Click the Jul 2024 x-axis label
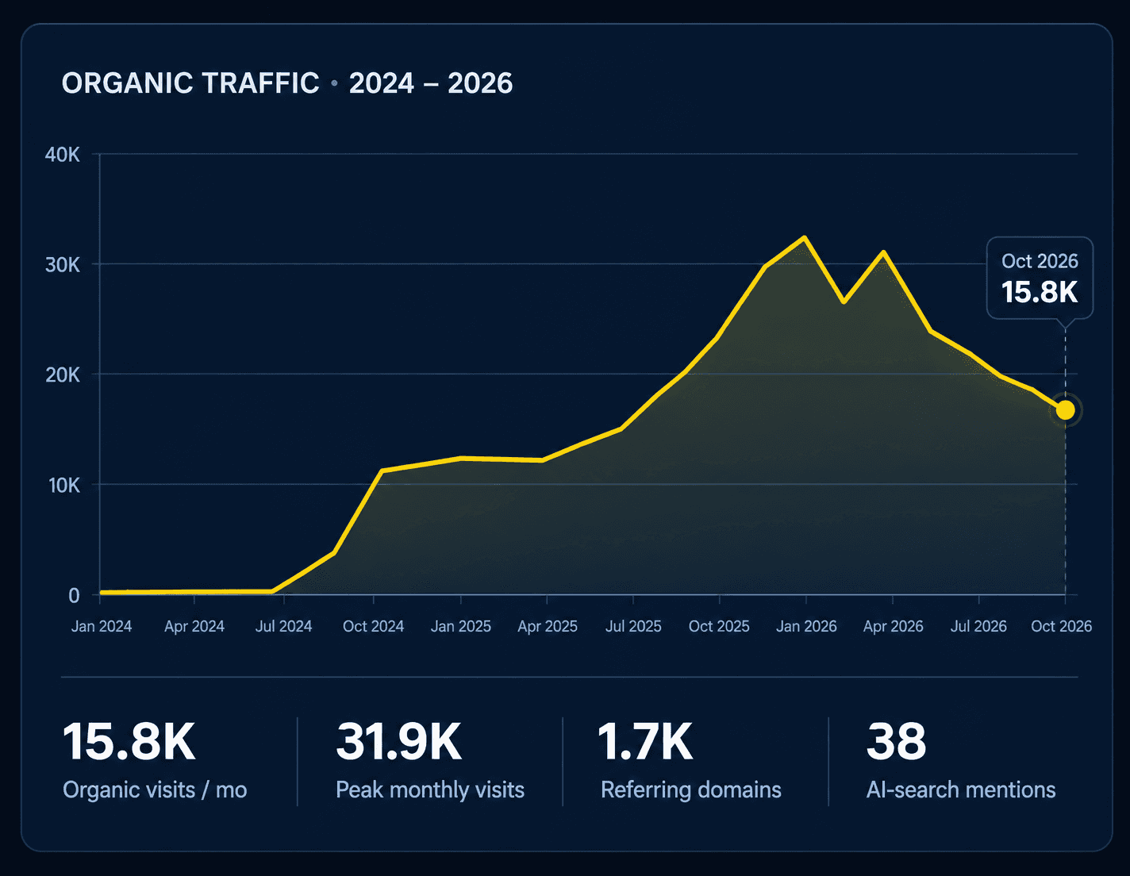 point(283,626)
